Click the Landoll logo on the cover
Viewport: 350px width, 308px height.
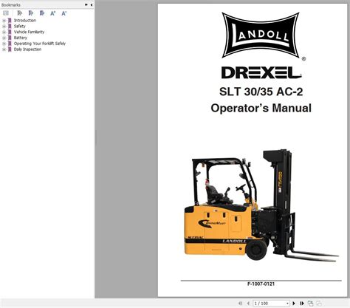coord(261,35)
